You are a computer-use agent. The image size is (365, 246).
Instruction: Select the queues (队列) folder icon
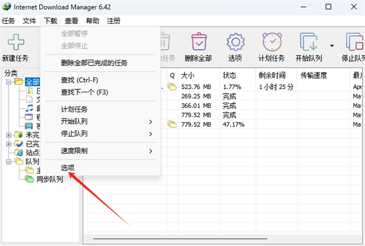point(19,161)
